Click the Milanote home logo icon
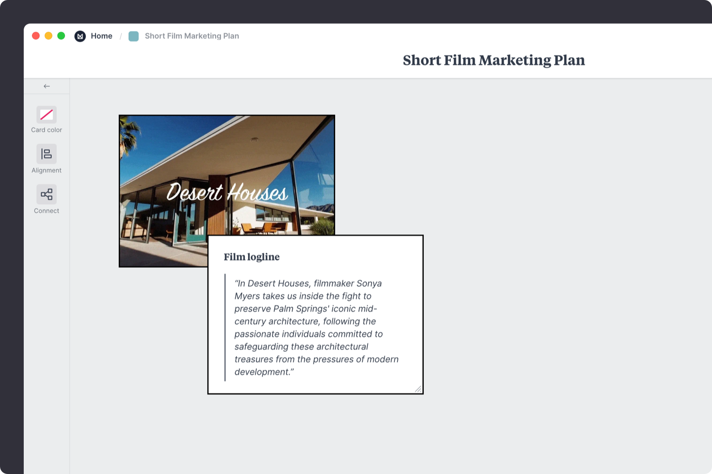The width and height of the screenshot is (712, 474). click(x=80, y=36)
